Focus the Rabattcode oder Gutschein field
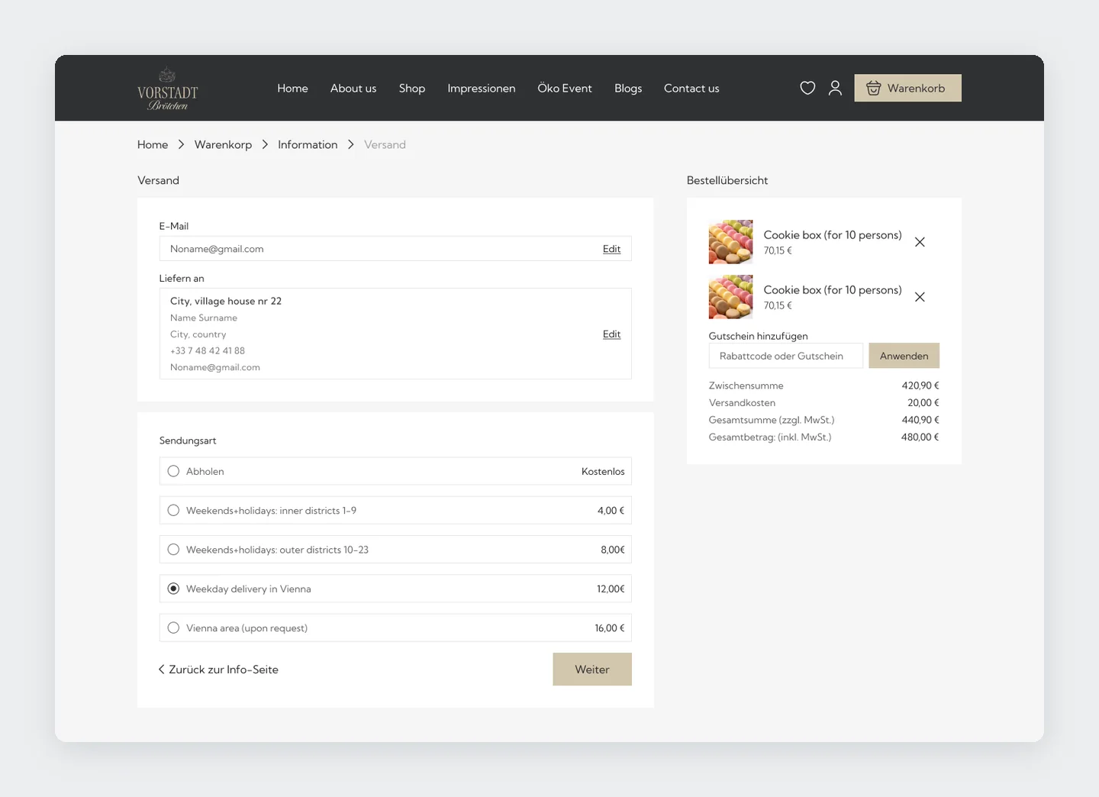The height and width of the screenshot is (797, 1099). tap(785, 356)
